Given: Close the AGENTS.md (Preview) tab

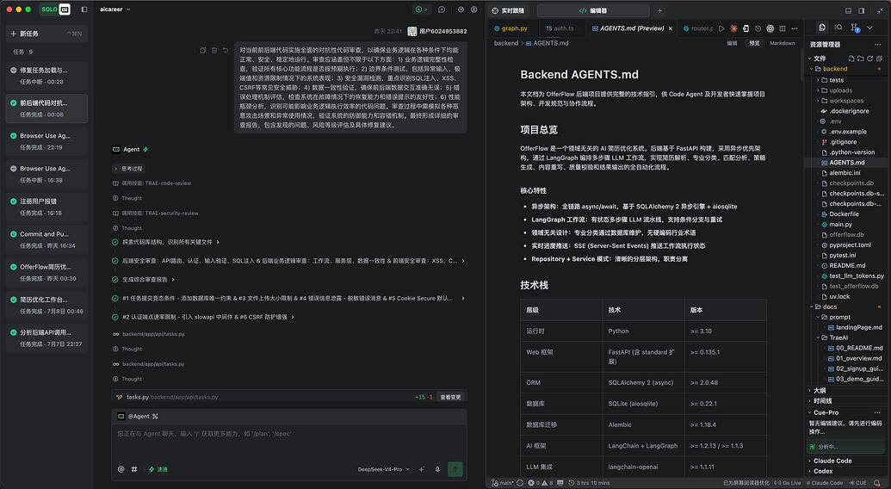Looking at the screenshot, I should coord(671,28).
